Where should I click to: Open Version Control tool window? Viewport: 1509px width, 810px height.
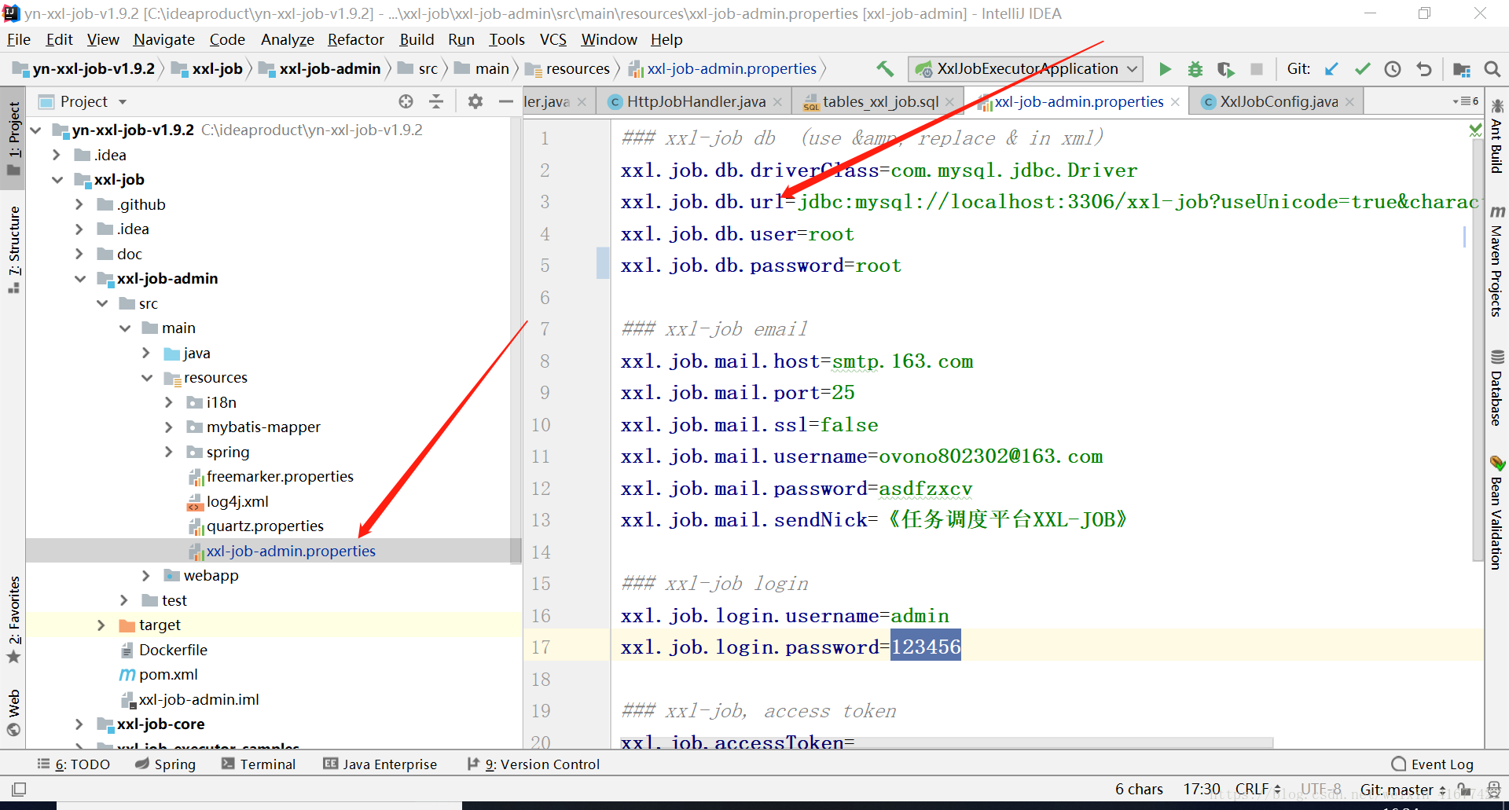tap(534, 764)
